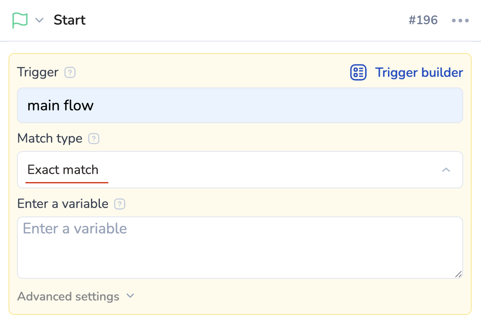This screenshot has width=481, height=320.
Task: Click the Enter a variable label
Action: click(x=63, y=204)
